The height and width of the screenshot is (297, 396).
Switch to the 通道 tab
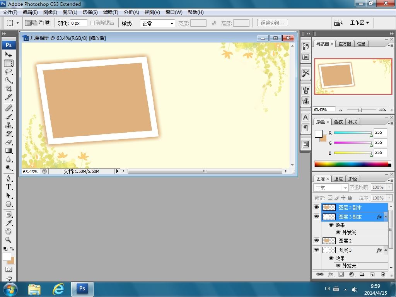(338, 179)
